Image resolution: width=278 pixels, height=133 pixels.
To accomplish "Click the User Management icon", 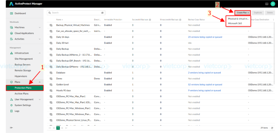I will [x=11, y=99].
